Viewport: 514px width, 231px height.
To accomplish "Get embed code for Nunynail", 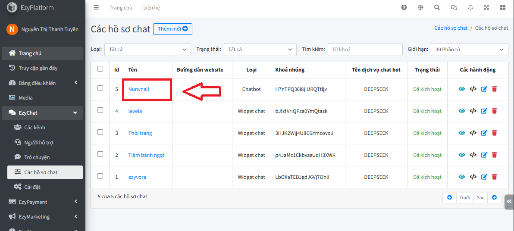I will pyautogui.click(x=473, y=89).
